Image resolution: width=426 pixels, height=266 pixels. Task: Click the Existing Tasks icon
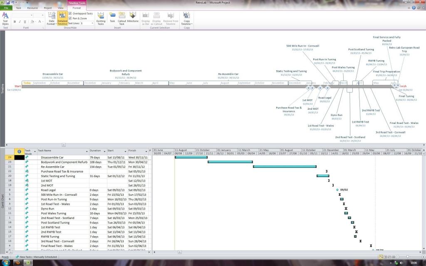(101, 18)
